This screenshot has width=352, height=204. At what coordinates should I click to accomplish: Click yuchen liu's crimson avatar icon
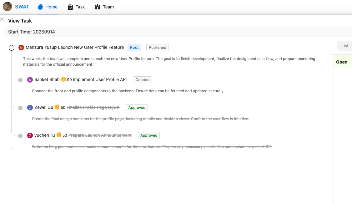coord(30,135)
